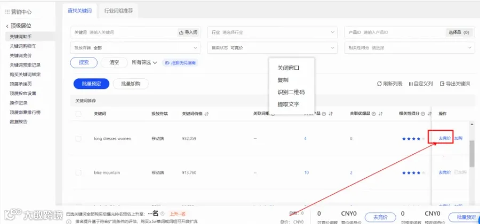Tick the select-all checkbox in table header
Viewport: 480px width, 224px height.
pos(78,114)
